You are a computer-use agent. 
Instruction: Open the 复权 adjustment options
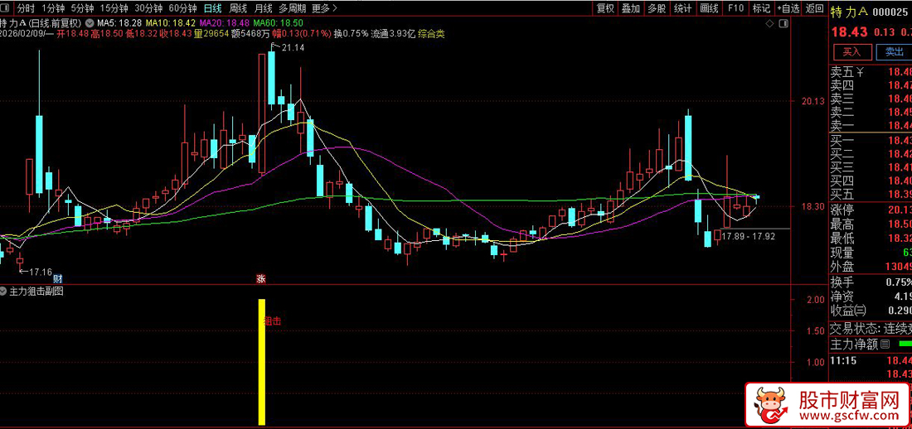(x=605, y=8)
